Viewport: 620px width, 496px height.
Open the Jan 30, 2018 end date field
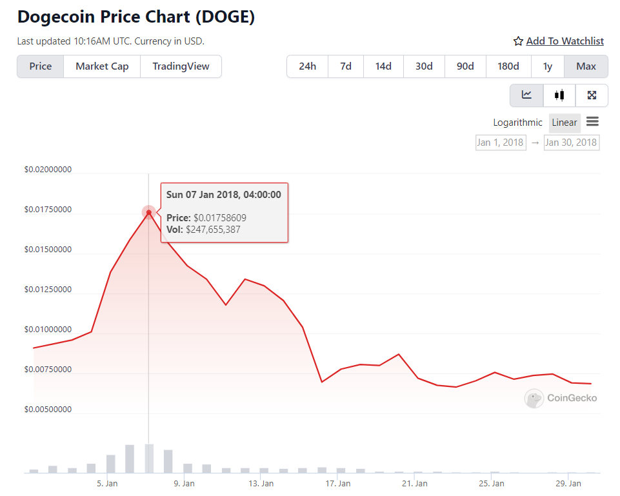pos(571,142)
